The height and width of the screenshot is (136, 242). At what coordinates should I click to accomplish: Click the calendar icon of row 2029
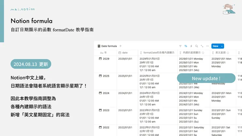click(x=100, y=59)
